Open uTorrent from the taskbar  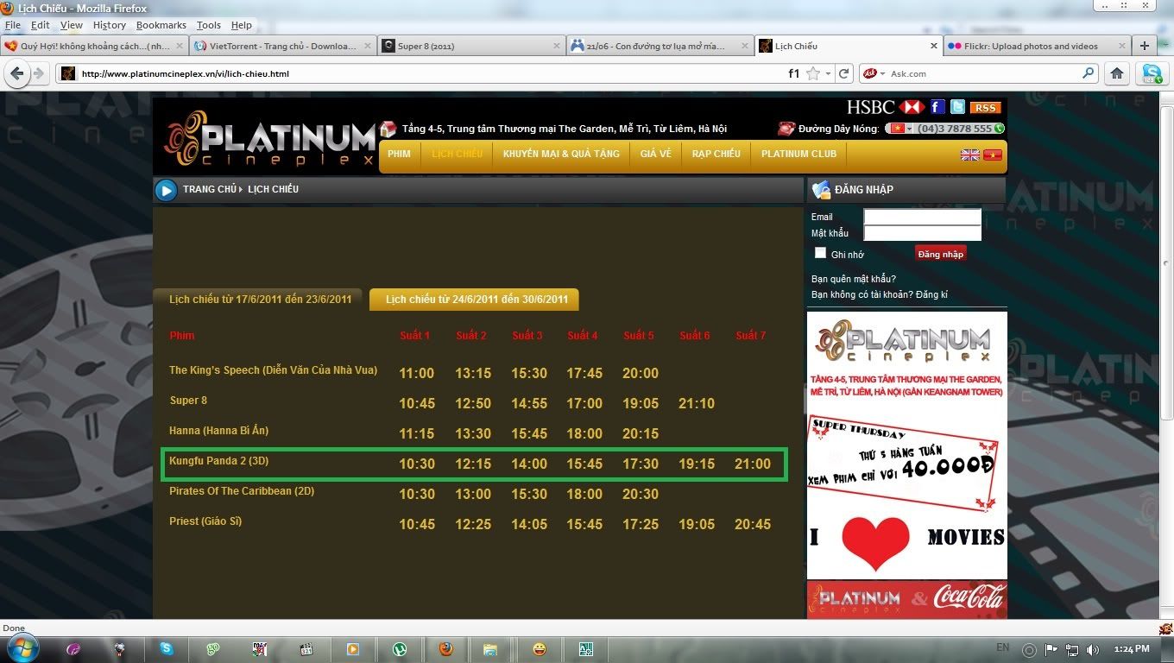399,648
